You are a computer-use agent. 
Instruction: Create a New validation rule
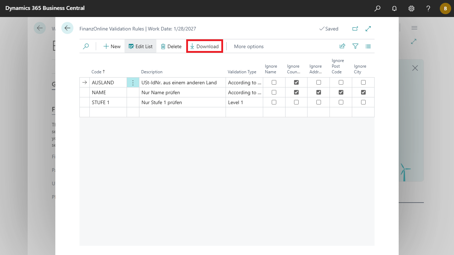click(x=112, y=46)
